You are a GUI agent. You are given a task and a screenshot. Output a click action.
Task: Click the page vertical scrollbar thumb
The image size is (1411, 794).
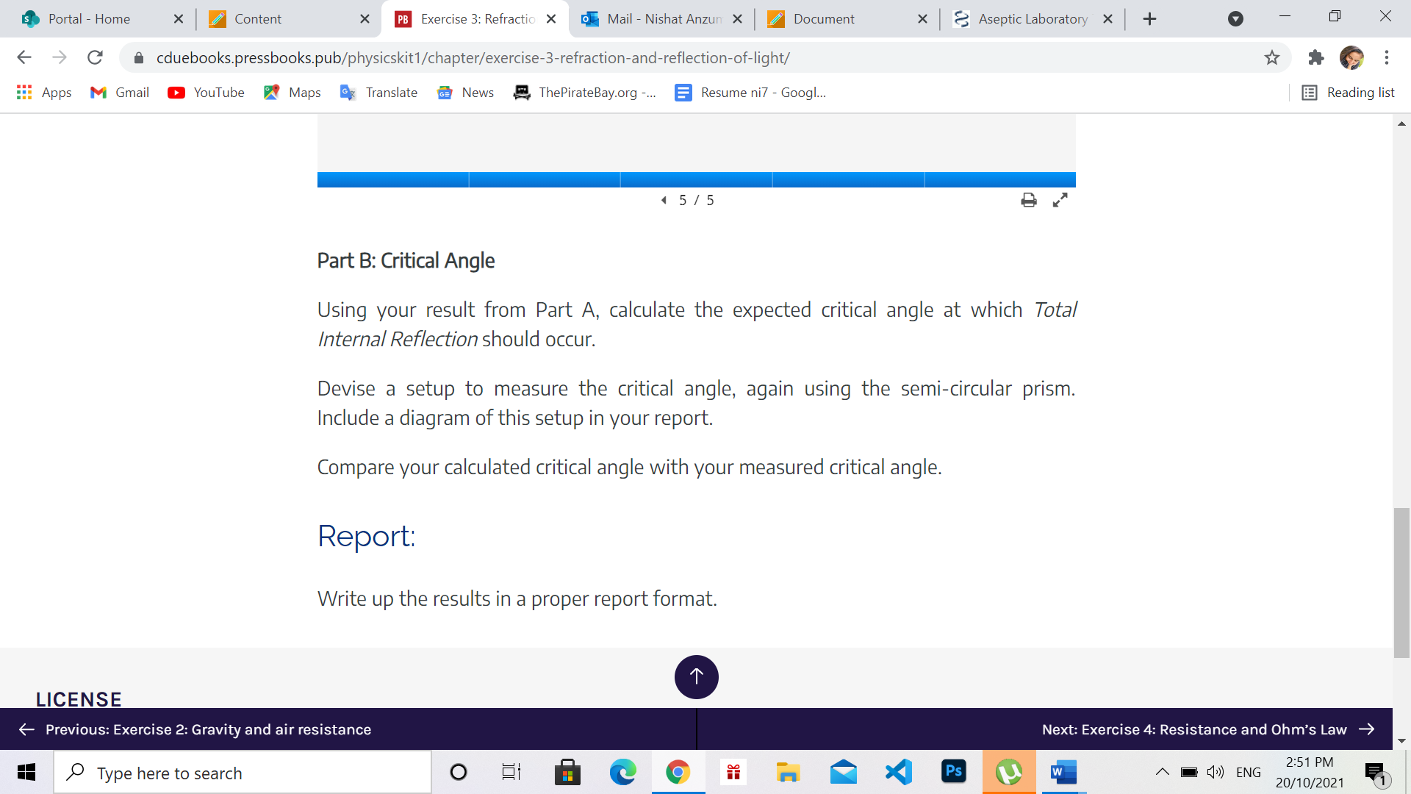coord(1401,582)
